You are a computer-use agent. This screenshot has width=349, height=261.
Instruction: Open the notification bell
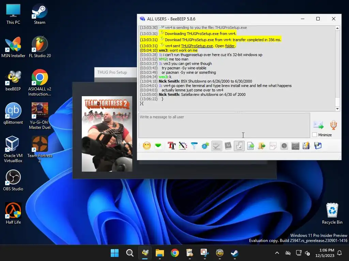tap(339, 253)
